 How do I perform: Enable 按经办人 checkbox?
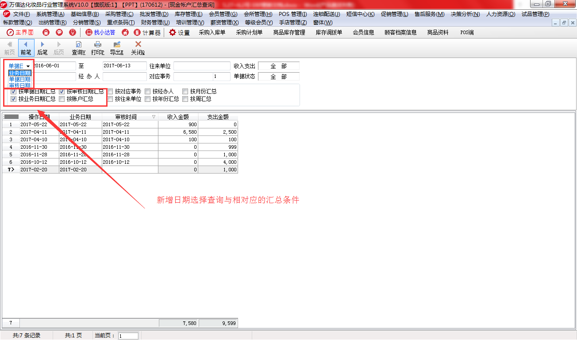click(148, 92)
